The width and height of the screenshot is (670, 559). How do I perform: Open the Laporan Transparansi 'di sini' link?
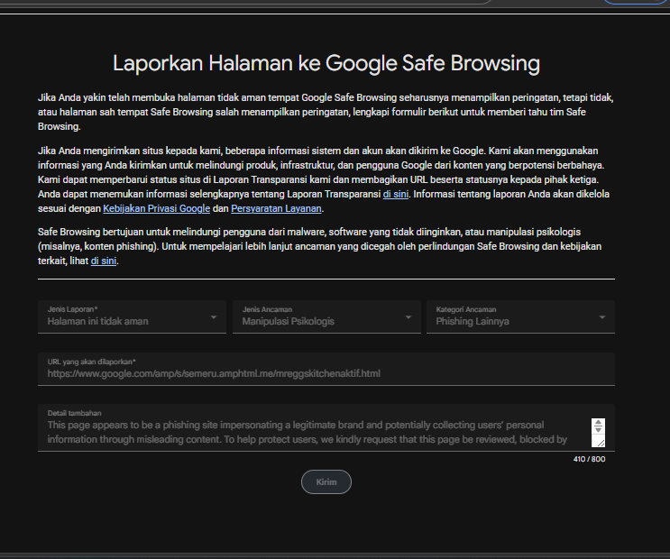(x=396, y=194)
